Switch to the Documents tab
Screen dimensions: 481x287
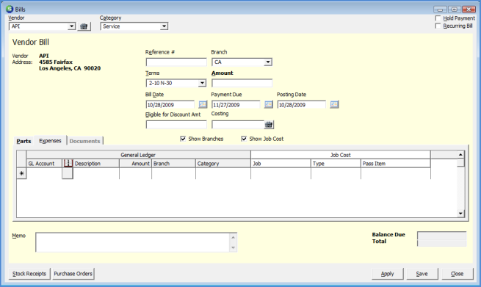[84, 141]
